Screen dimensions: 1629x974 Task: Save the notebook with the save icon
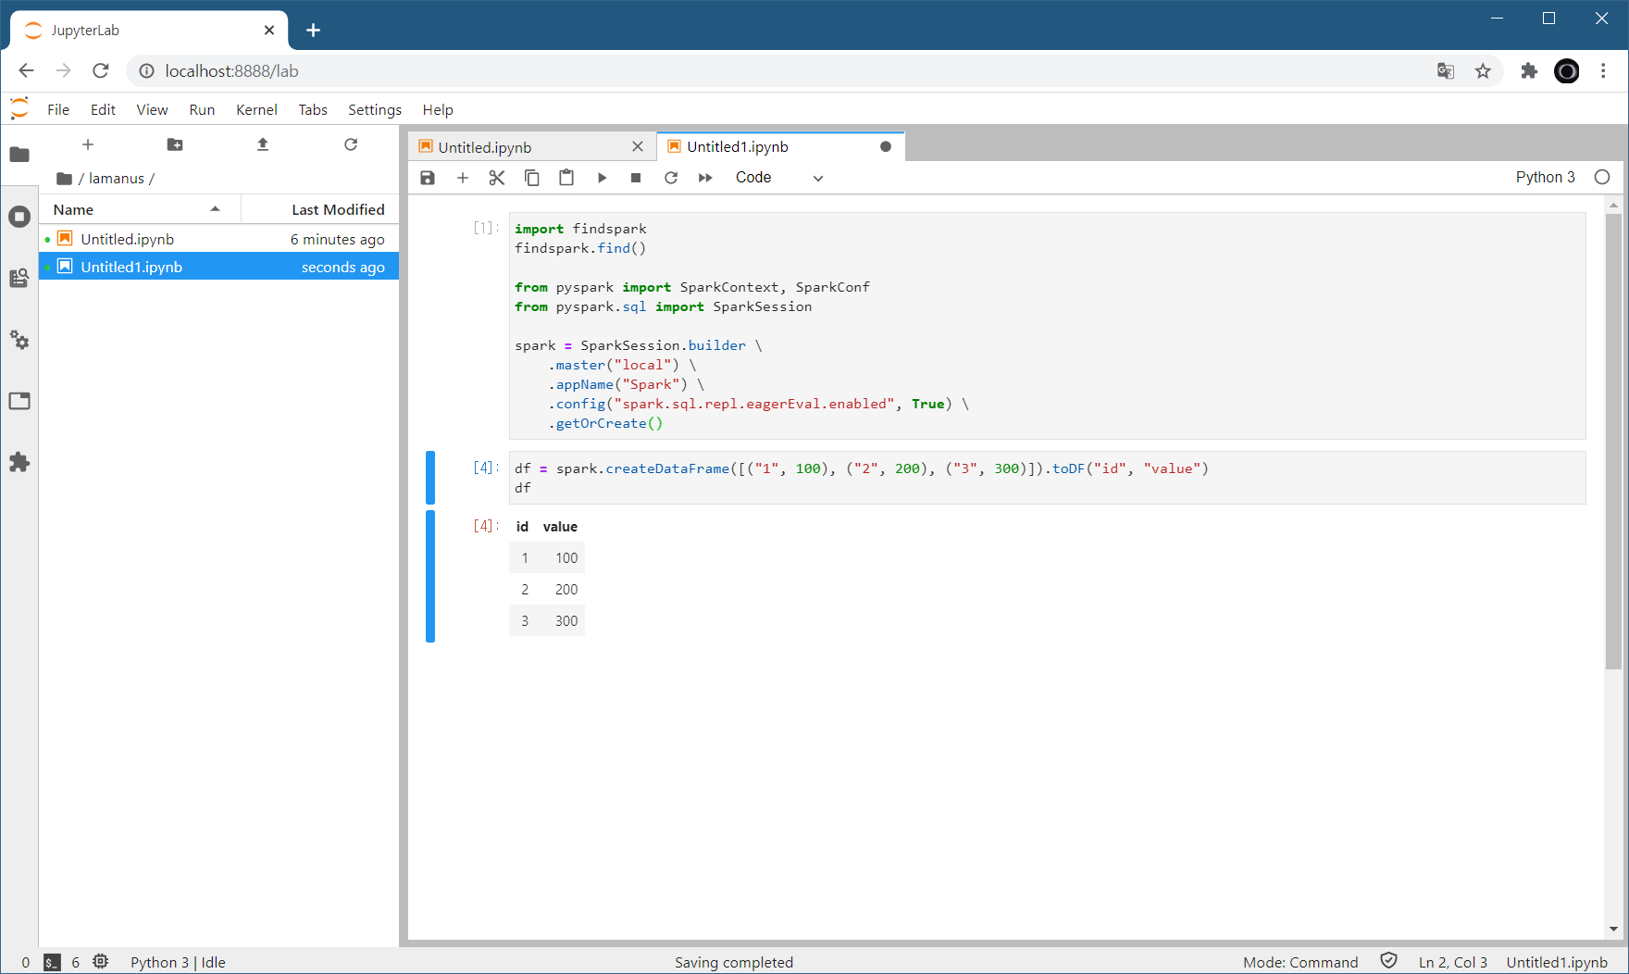click(428, 178)
